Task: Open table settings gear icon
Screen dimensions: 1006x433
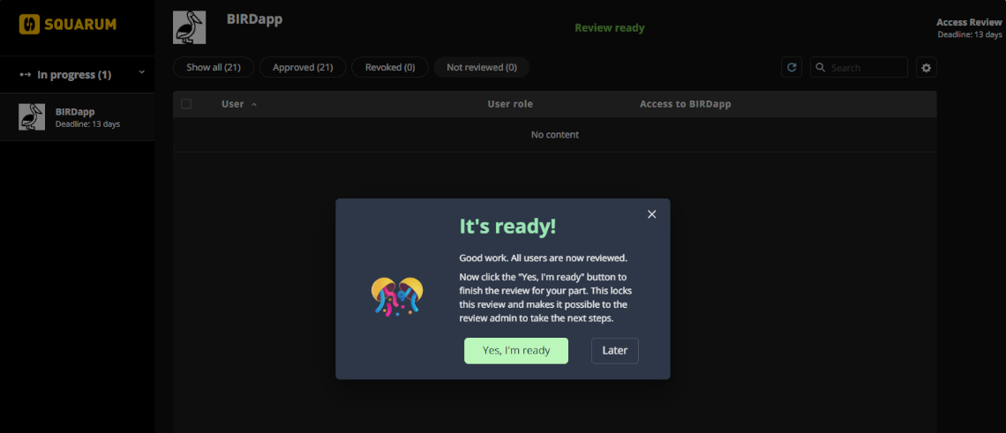Action: coord(926,67)
